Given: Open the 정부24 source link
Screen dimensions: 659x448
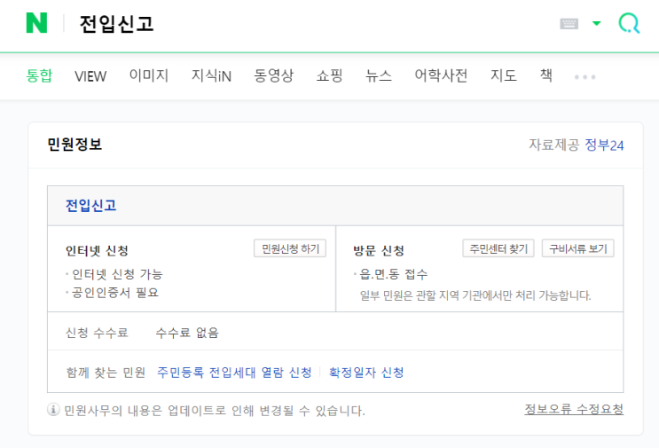Looking at the screenshot, I should click(604, 145).
